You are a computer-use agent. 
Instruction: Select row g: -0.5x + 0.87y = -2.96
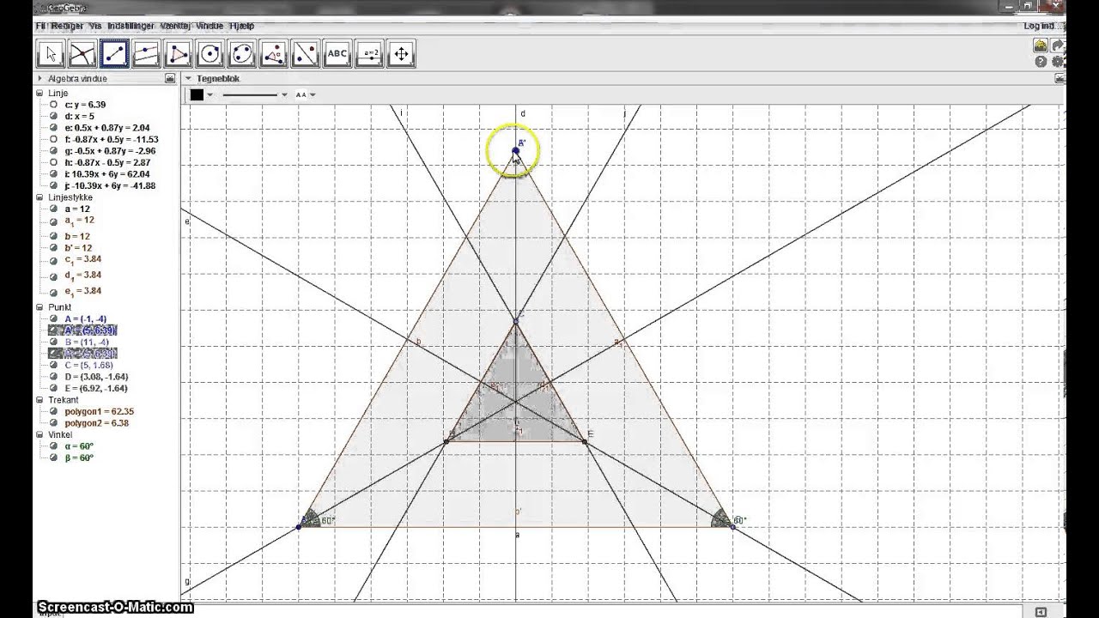pyautogui.click(x=109, y=151)
